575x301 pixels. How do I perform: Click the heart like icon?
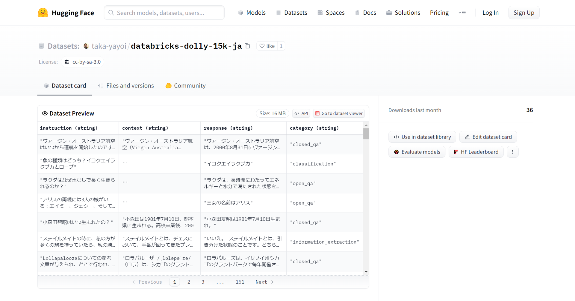tap(262, 46)
